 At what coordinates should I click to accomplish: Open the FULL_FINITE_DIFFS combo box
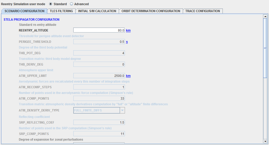97,110
